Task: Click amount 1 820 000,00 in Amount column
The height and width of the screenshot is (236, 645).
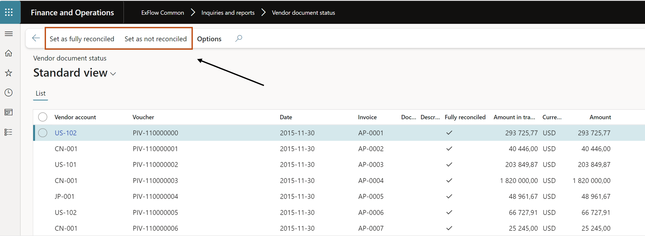Action: pos(591,181)
